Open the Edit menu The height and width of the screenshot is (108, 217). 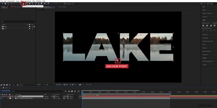click(x=5, y=1)
